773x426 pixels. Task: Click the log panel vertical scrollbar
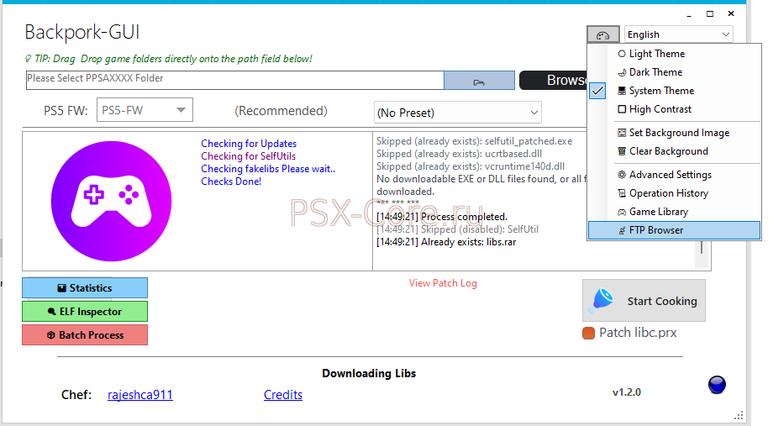[x=702, y=248]
